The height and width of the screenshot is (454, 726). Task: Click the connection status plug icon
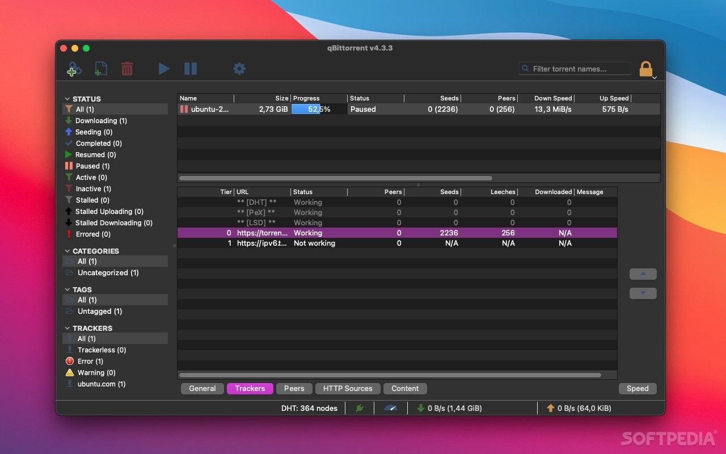pos(360,408)
